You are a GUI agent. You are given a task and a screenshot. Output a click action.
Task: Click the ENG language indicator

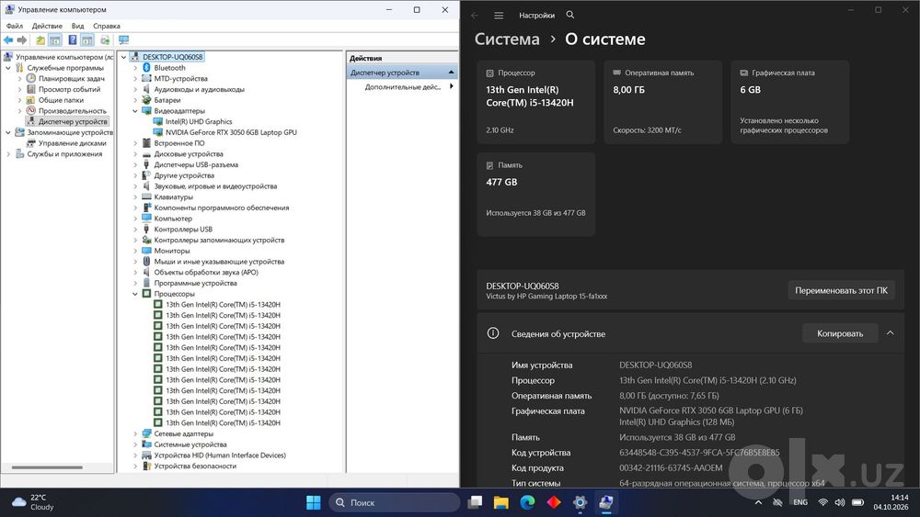tap(800, 502)
